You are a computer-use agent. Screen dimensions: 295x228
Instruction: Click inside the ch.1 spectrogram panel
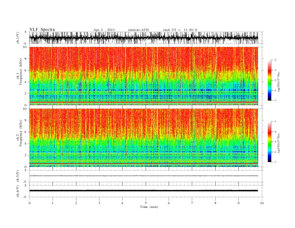(x=143, y=76)
